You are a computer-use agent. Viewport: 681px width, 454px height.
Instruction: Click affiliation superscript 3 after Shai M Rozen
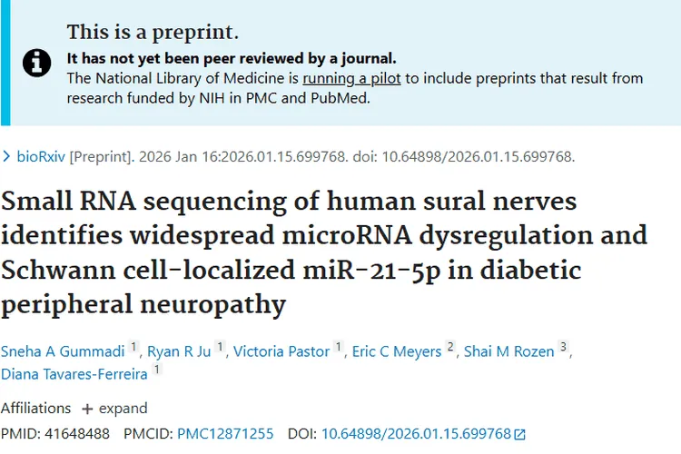(x=563, y=348)
